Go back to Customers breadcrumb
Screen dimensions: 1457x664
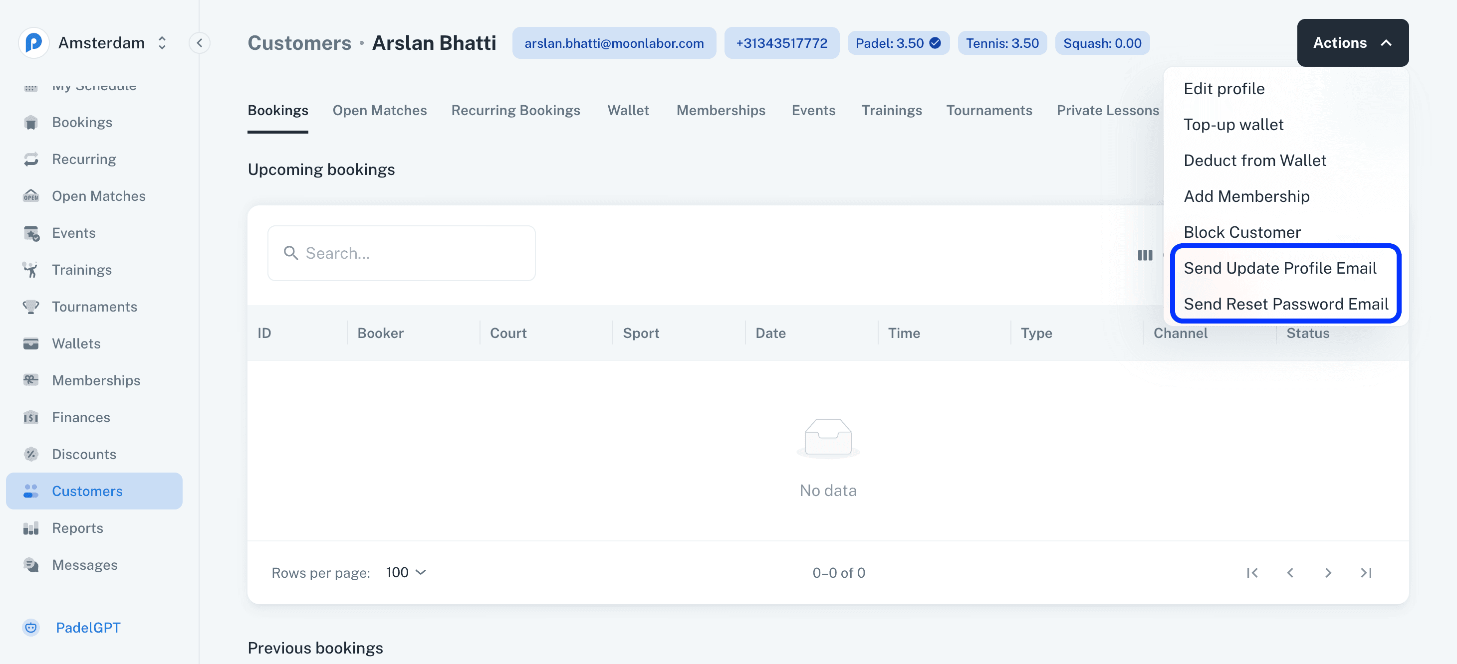click(299, 43)
